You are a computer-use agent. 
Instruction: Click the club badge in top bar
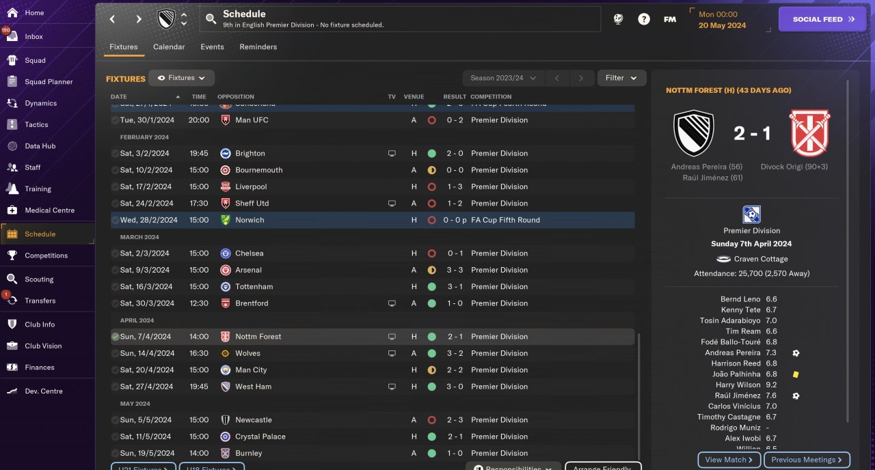[166, 19]
